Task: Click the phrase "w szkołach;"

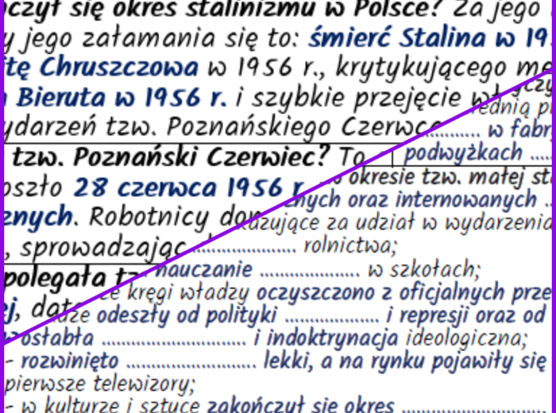Action: 424,269
